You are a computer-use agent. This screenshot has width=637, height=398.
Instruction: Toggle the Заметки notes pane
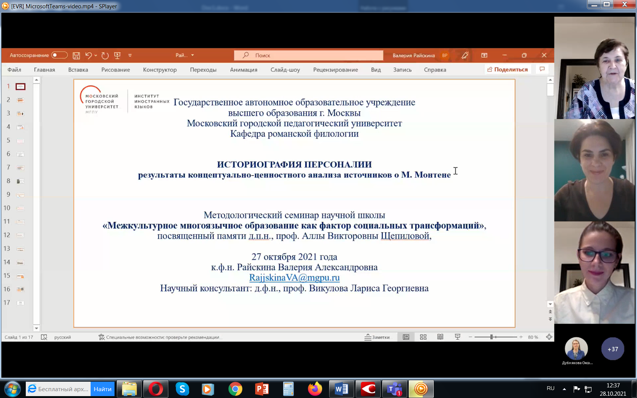click(x=377, y=337)
